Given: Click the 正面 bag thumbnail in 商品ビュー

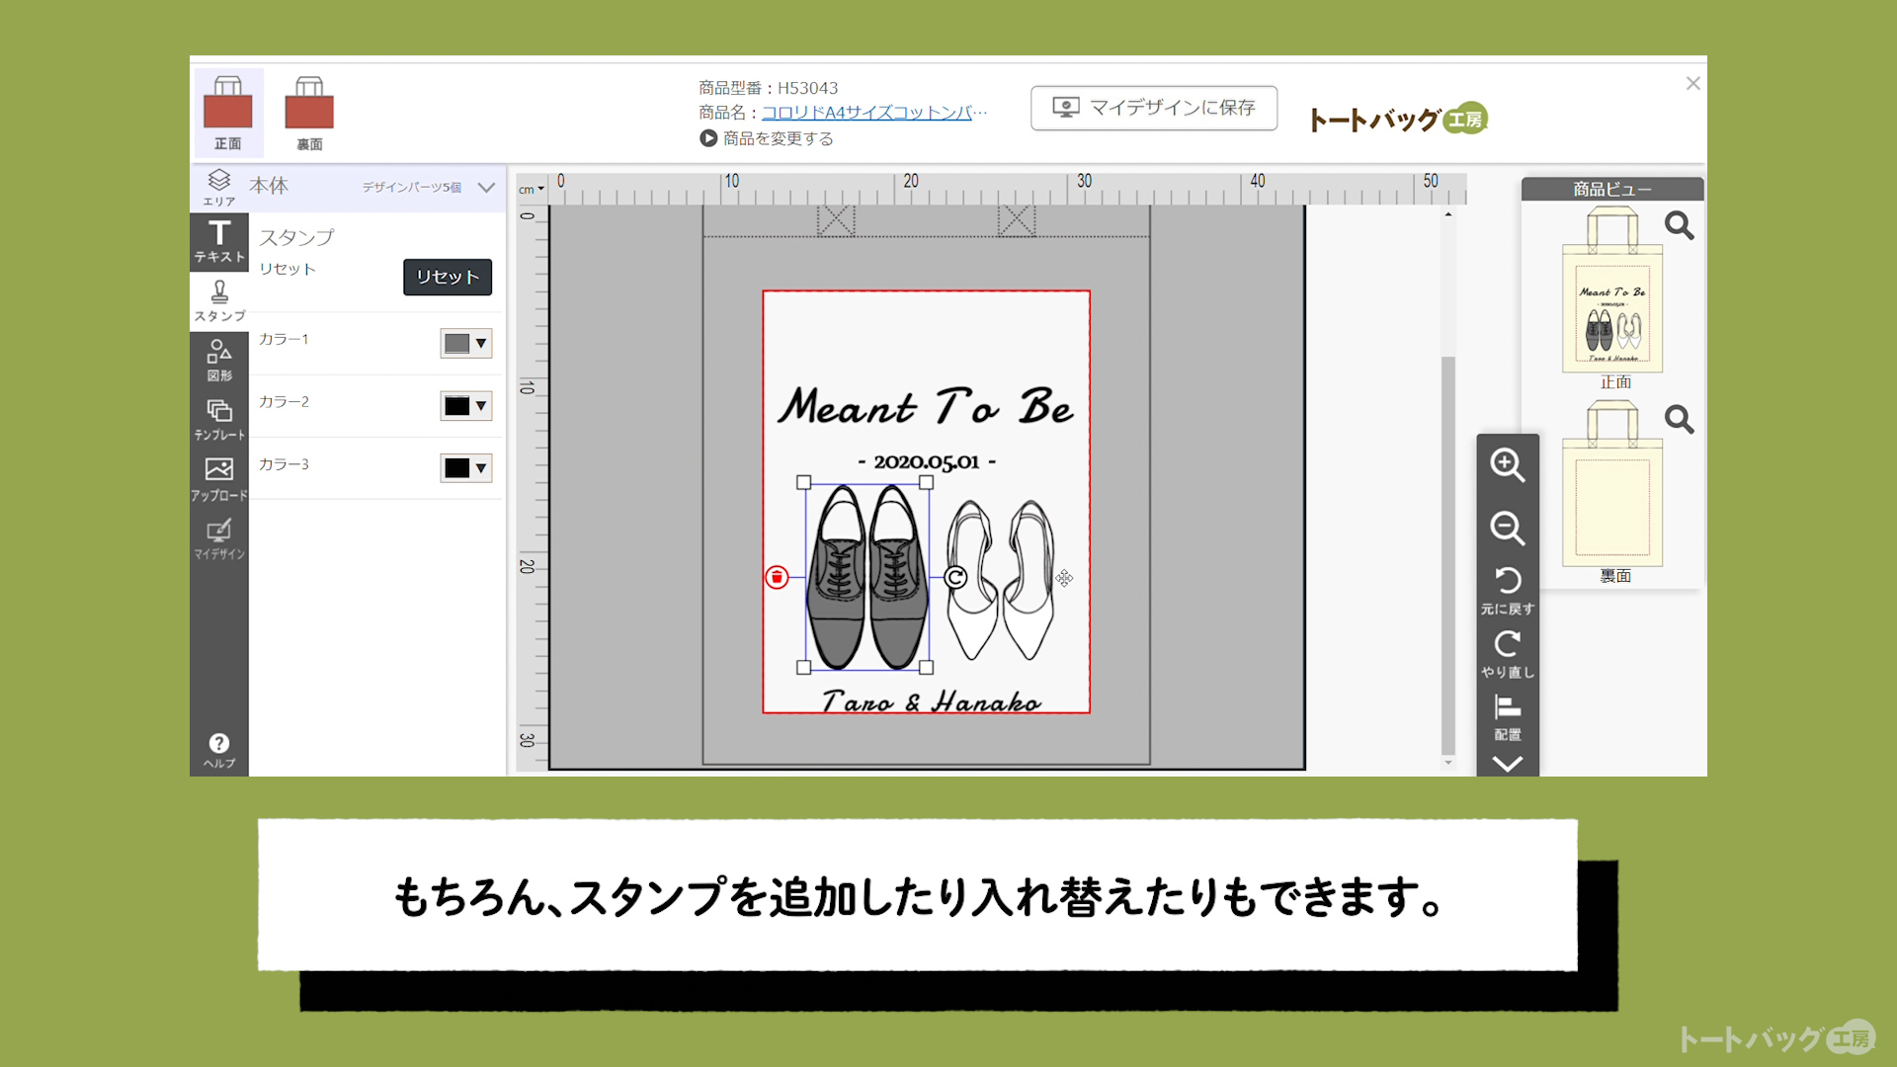Looking at the screenshot, I should pyautogui.click(x=1612, y=290).
